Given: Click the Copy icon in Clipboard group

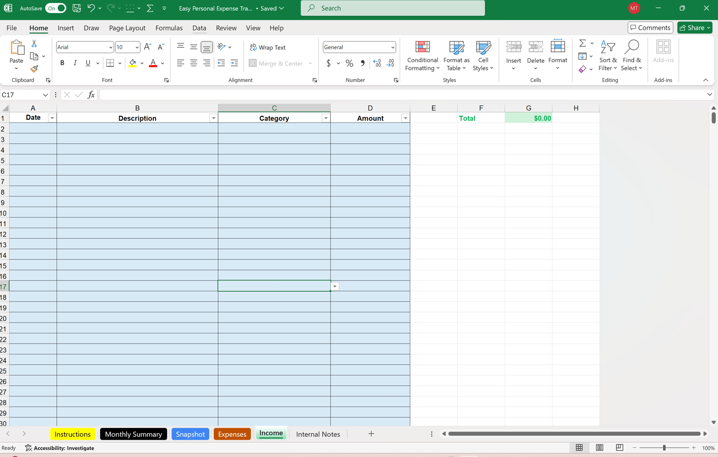Looking at the screenshot, I should pyautogui.click(x=34, y=56).
